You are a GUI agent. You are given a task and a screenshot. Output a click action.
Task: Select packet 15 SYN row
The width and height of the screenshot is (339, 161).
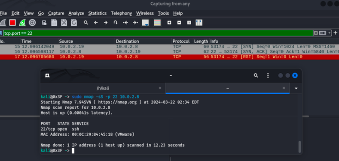pos(169,47)
